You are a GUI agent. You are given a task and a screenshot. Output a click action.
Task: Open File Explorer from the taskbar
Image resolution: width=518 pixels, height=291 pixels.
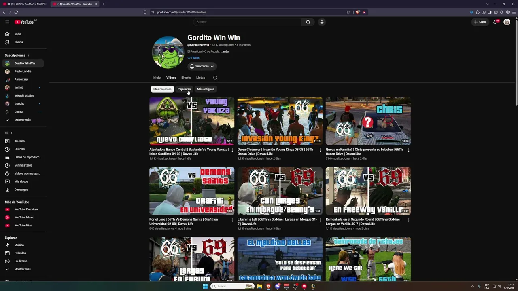(259, 286)
